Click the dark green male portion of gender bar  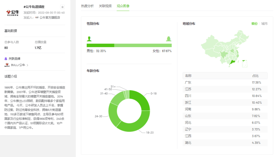tap(100, 45)
